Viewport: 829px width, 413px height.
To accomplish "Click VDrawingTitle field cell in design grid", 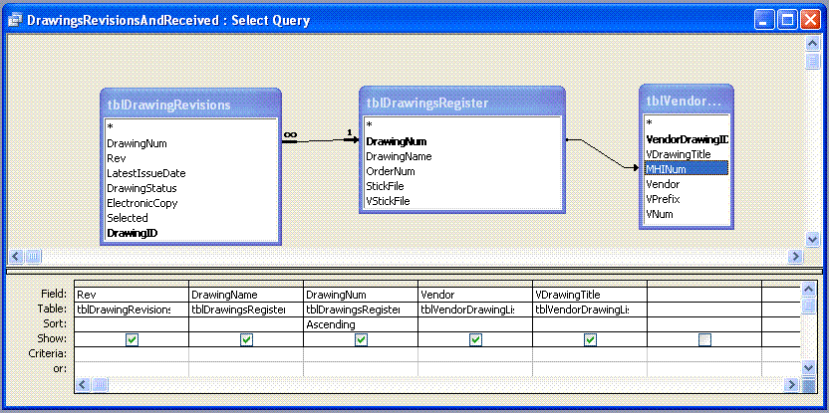I will [590, 295].
